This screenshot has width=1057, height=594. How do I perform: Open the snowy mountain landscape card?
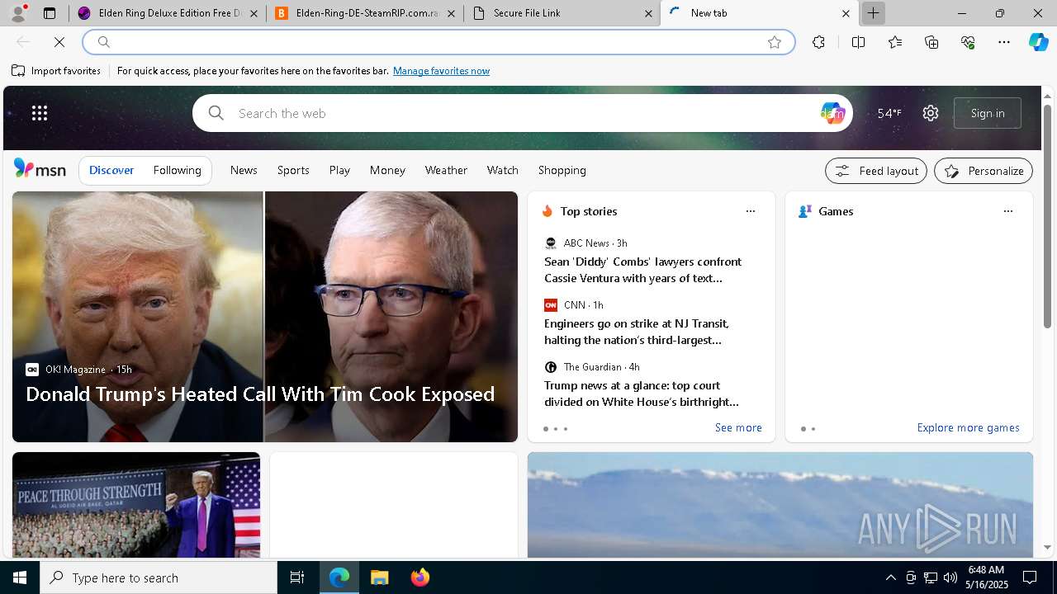click(x=780, y=505)
